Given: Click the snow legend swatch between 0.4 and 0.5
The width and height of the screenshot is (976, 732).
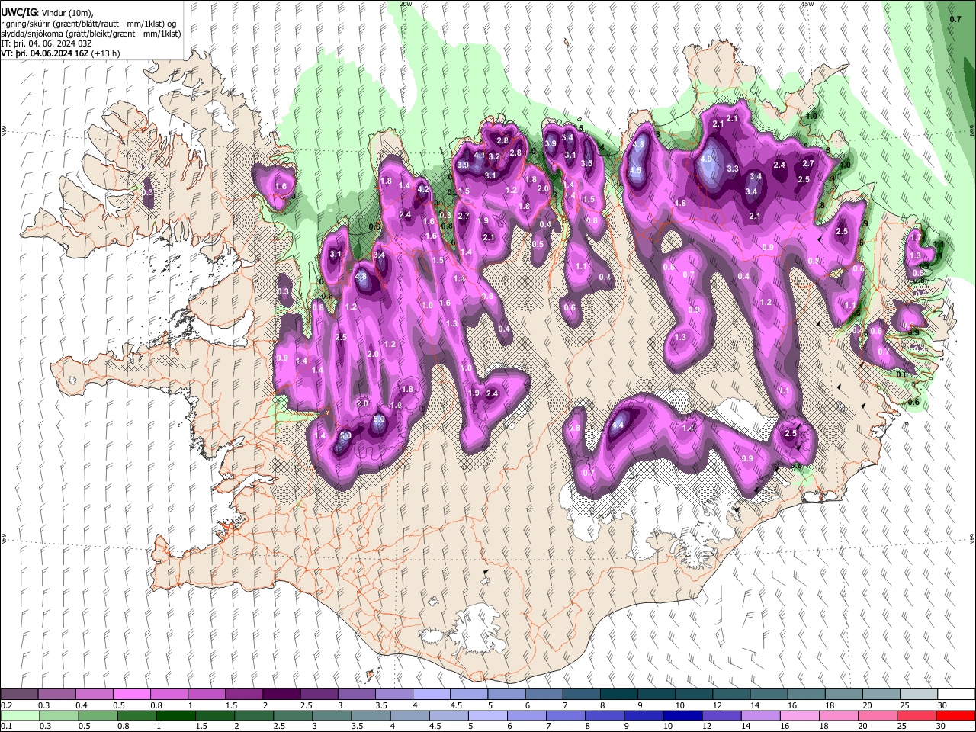Looking at the screenshot, I should click(95, 694).
